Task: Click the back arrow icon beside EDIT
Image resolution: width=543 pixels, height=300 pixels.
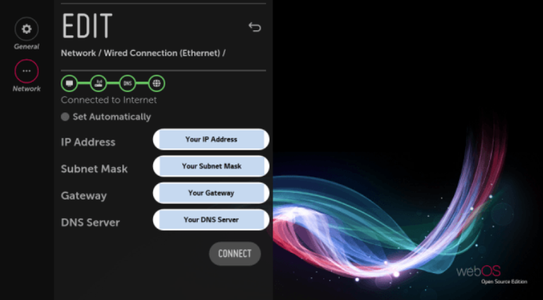Action: click(254, 27)
